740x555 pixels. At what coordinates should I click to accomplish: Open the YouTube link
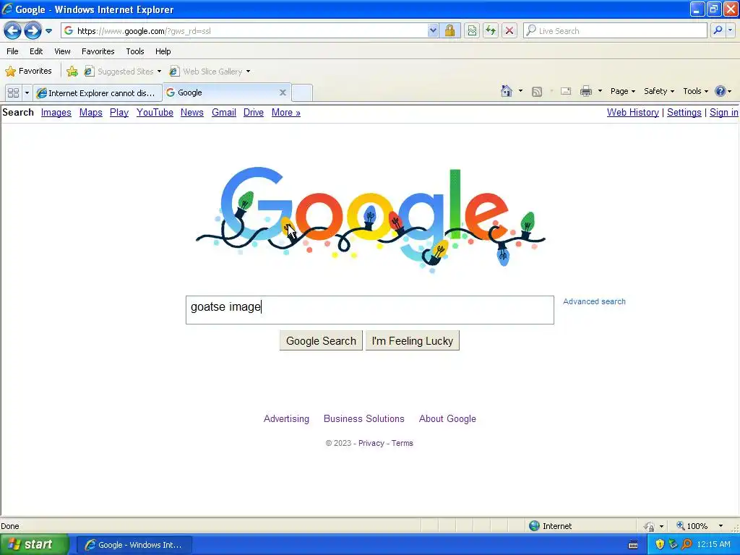pyautogui.click(x=155, y=113)
